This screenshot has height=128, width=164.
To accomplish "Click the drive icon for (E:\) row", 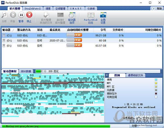I will [x=4, y=45].
